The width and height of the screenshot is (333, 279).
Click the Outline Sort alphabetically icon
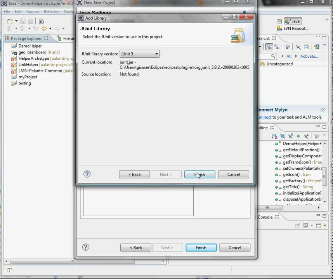(x=274, y=136)
